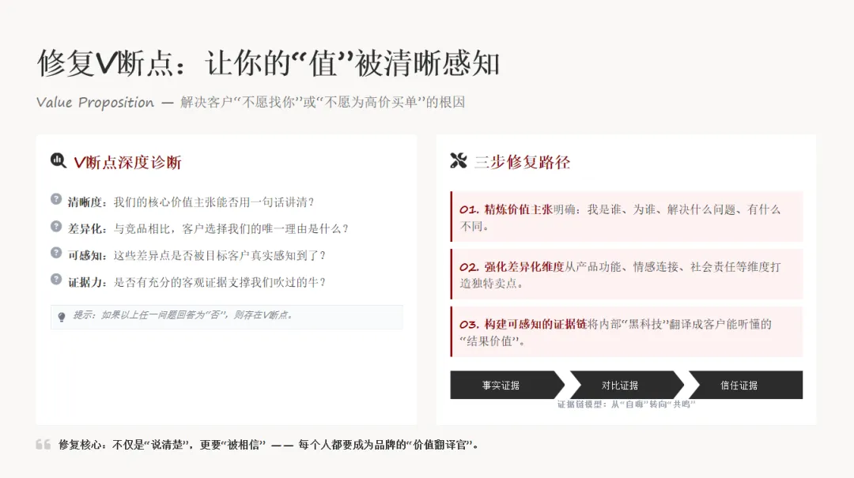Screen dimensions: 854x478
Task: Select the question mark icon next to 可感知
Action: [x=55, y=254]
